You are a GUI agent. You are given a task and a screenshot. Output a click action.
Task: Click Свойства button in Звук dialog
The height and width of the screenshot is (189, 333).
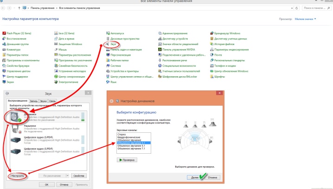[x=79, y=176]
